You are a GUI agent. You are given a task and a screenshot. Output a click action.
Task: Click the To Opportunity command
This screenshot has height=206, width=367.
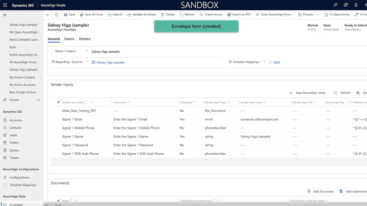tap(337, 15)
